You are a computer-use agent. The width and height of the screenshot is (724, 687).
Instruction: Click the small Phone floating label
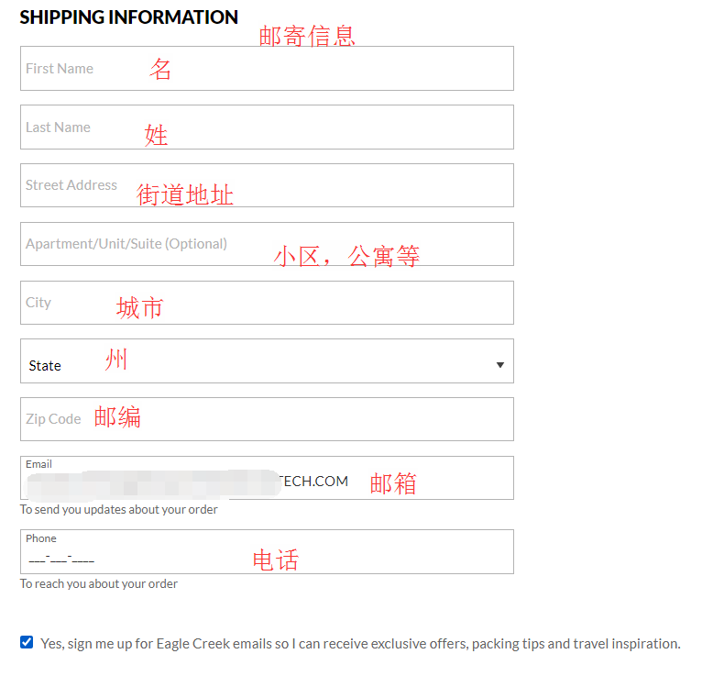41,538
